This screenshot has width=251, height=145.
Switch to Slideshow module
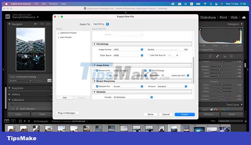coord(208,18)
